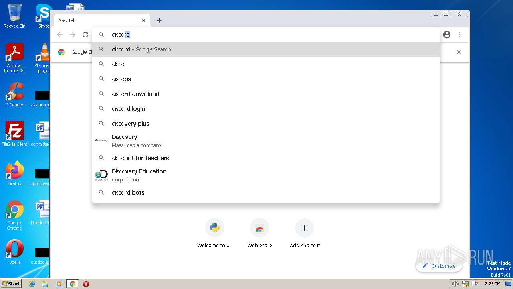Select the 'discord - Google Search' suggestion
The height and width of the screenshot is (289, 513).
(x=266, y=49)
